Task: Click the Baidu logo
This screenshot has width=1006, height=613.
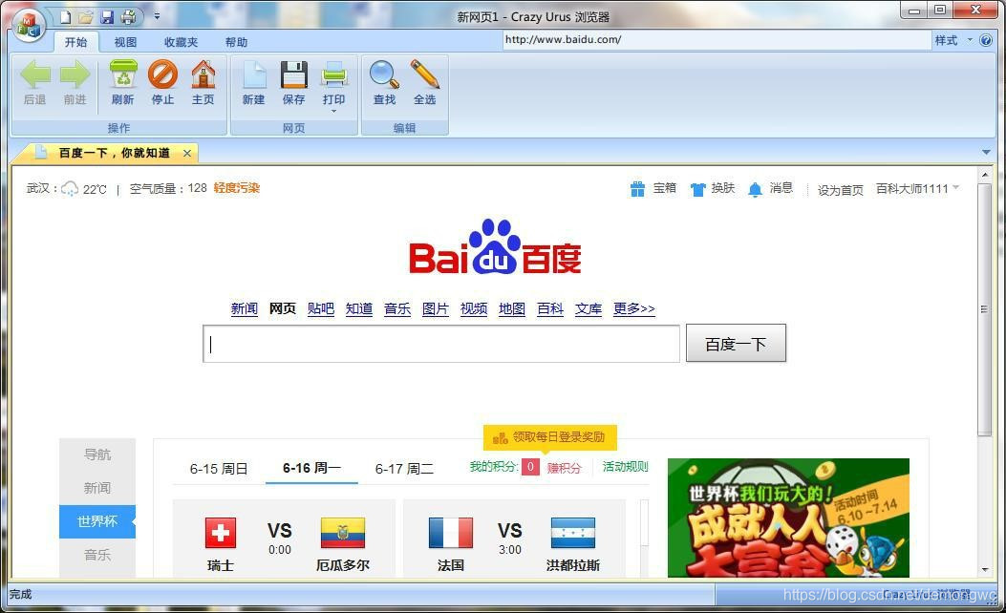Action: pos(495,247)
